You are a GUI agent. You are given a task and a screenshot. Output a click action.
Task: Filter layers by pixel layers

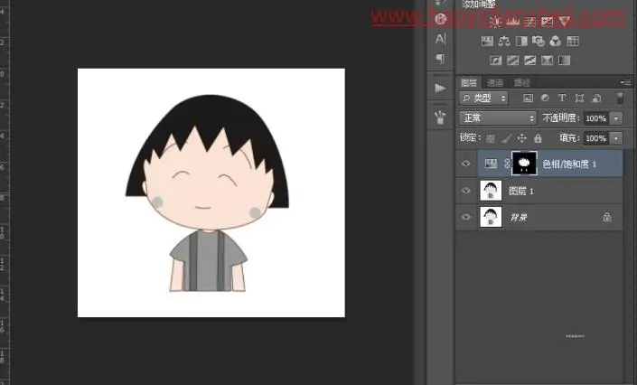528,98
